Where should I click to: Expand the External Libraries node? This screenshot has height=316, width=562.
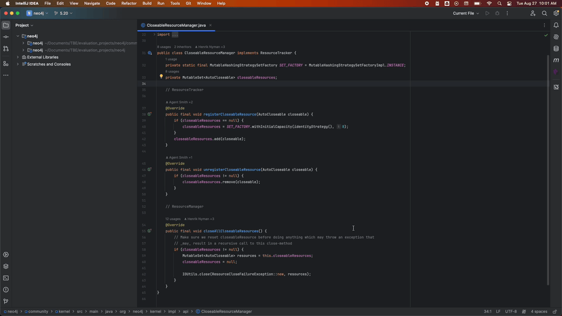point(18,57)
